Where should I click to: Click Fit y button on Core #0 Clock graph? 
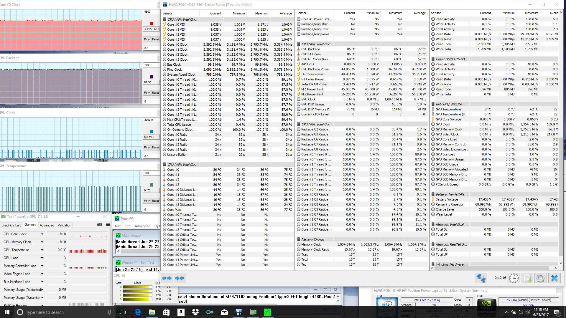147,39
